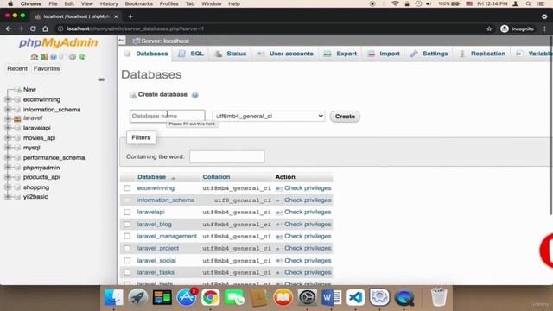
Task: Expand the laravelapi tree node
Action: tap(8, 128)
